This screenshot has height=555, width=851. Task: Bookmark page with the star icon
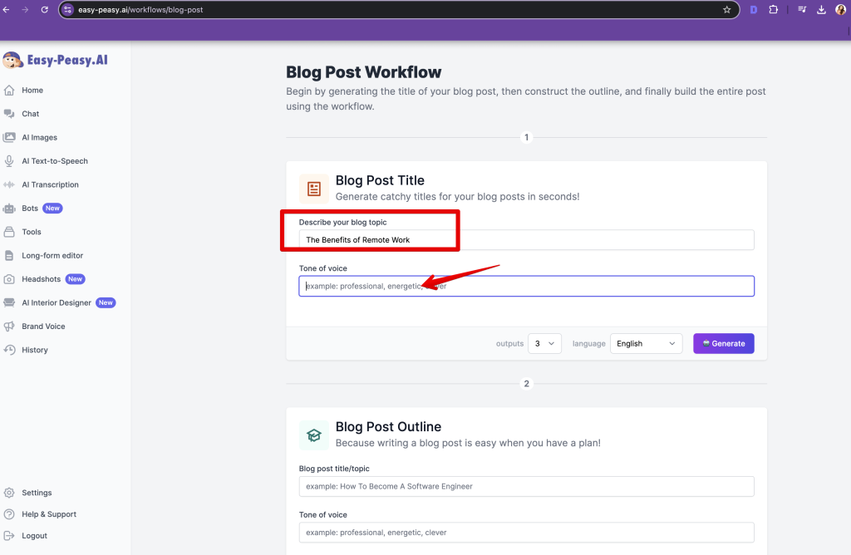pyautogui.click(x=726, y=10)
